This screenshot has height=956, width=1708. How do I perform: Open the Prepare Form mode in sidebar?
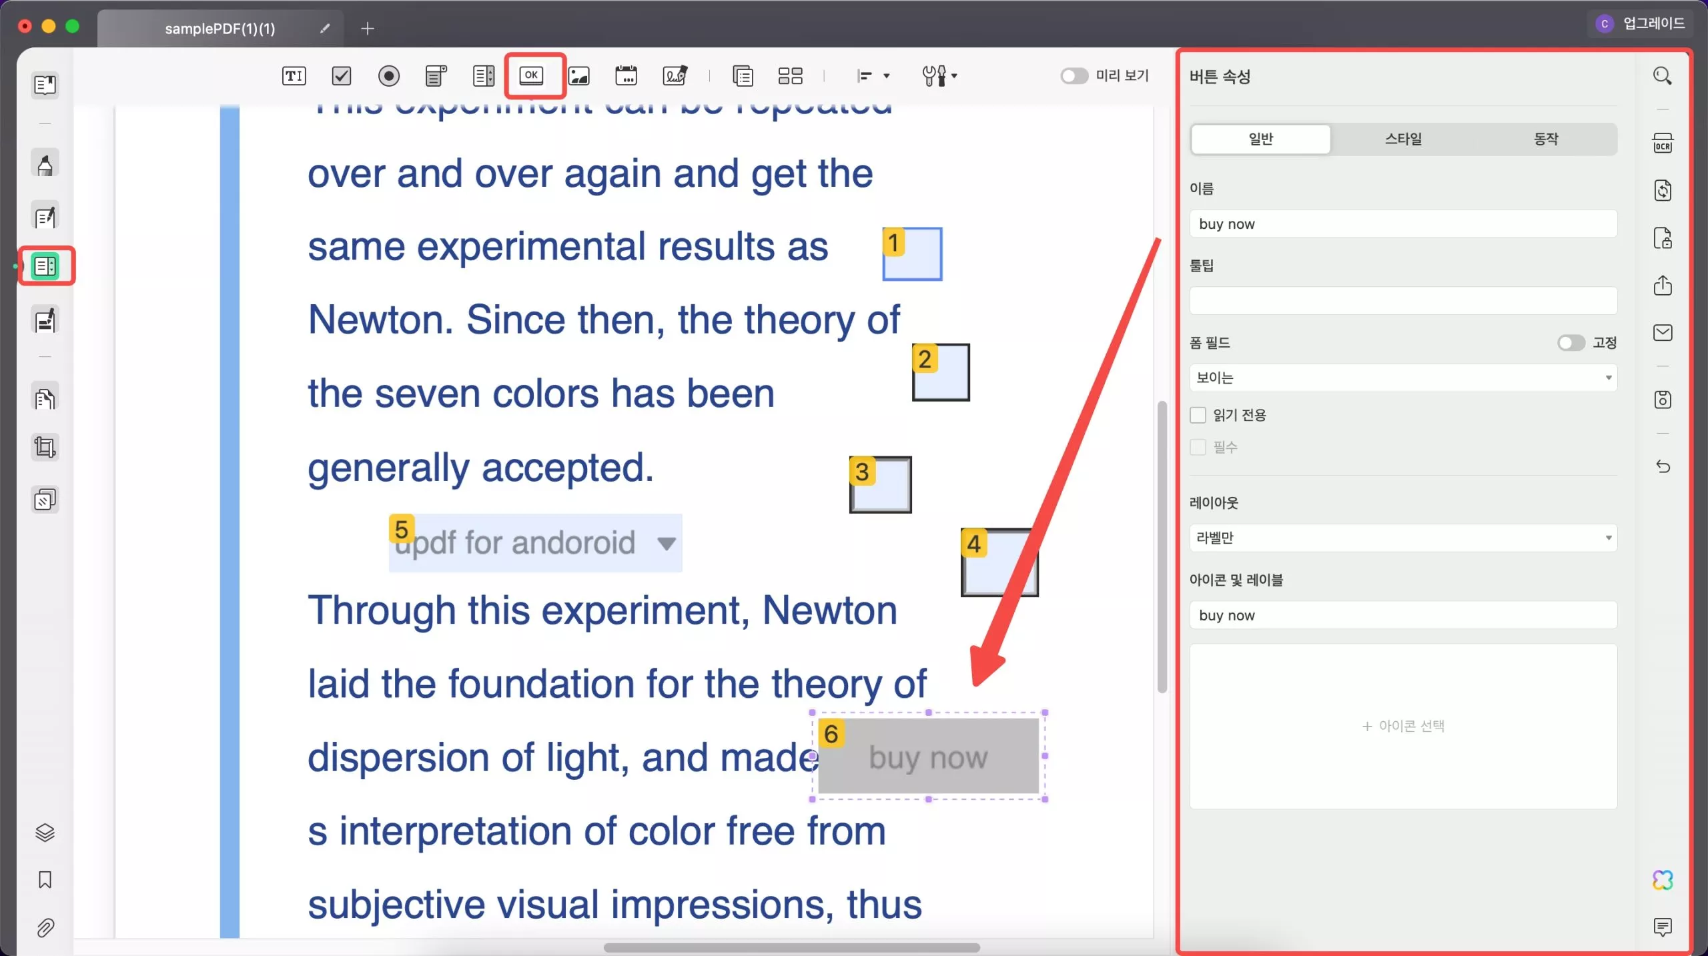click(x=45, y=266)
